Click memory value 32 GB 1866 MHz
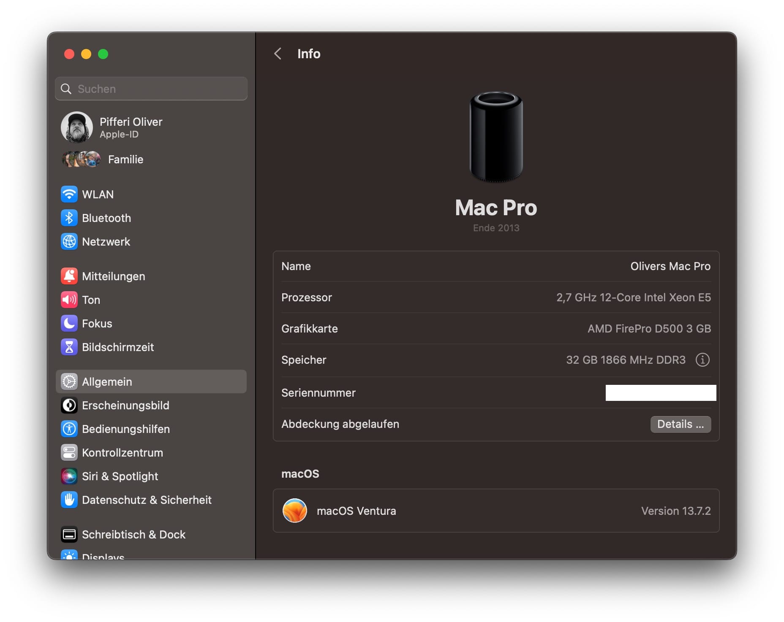Screen dimensions: 784x622 [626, 360]
